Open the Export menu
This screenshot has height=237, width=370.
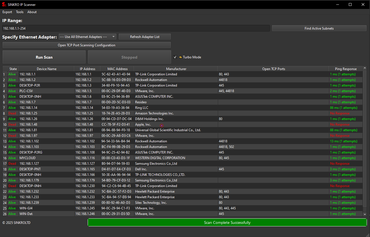tap(7, 12)
